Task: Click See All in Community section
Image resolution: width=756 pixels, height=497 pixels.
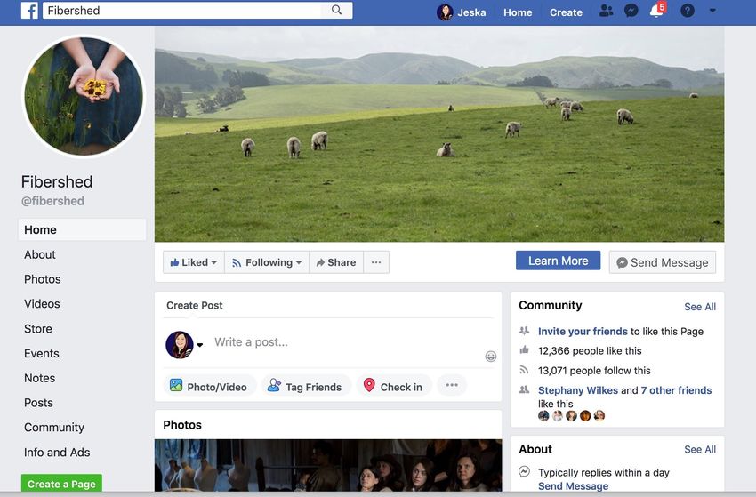Action: [700, 307]
